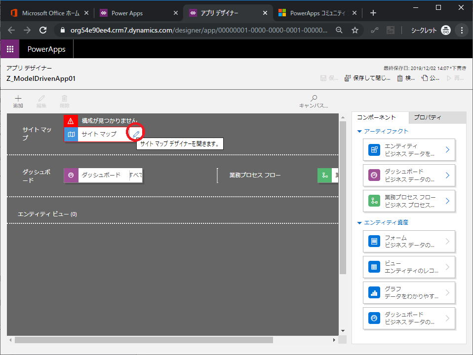Screen dimensions: 473x355
Task: Expand chevron on ビュー card
Action: point(447,267)
